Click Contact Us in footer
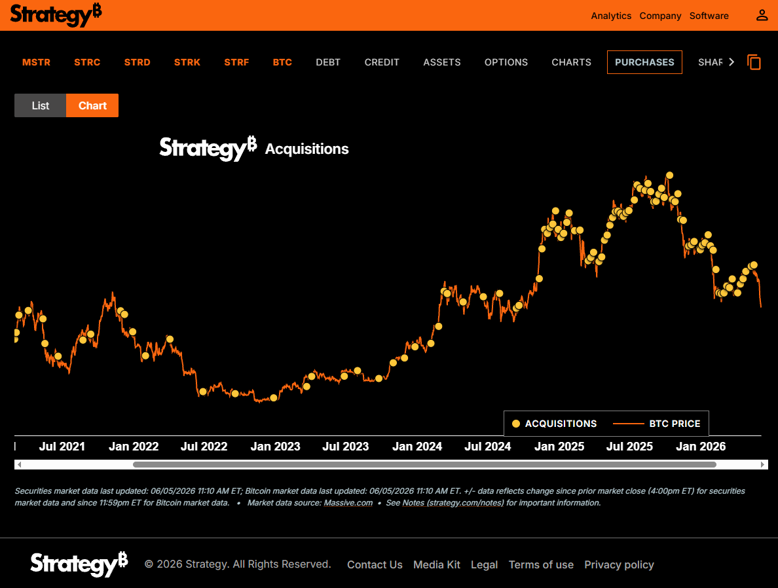778x588 pixels. (375, 564)
